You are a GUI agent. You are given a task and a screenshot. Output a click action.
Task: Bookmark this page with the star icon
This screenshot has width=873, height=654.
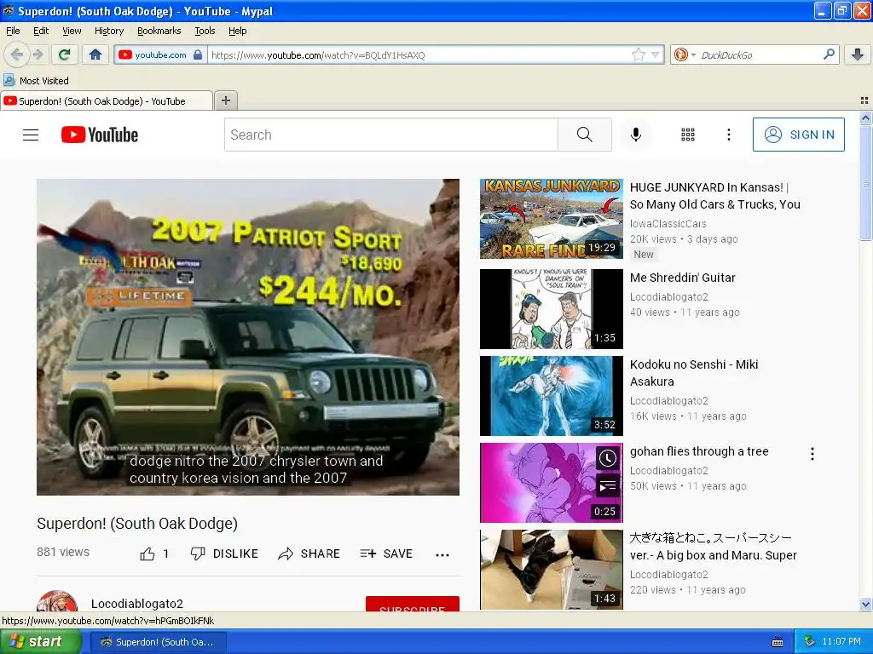(639, 54)
